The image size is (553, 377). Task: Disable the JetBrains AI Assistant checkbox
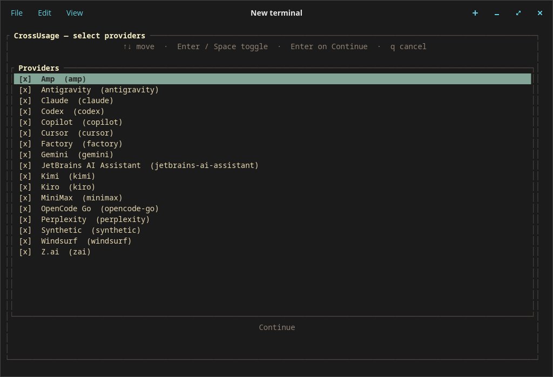click(25, 165)
